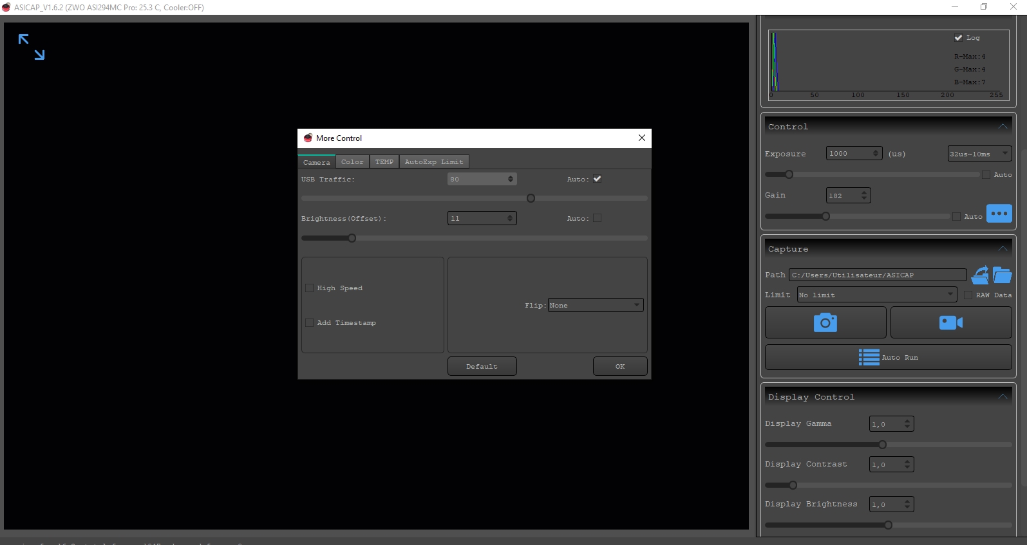The height and width of the screenshot is (545, 1027).
Task: Switch to the TEMP tab
Action: tap(384, 162)
